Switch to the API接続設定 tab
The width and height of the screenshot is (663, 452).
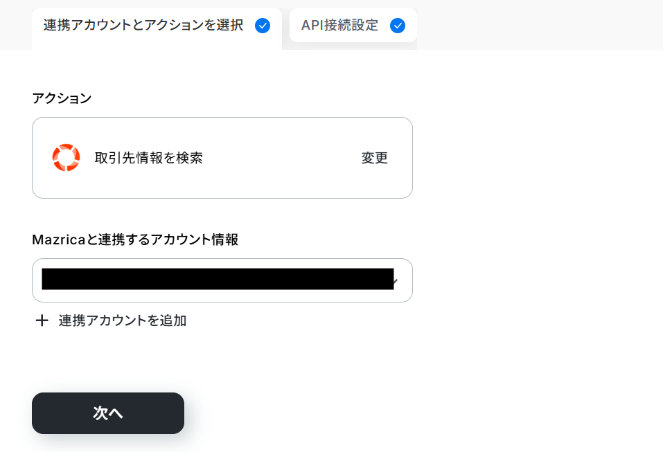pyautogui.click(x=339, y=26)
